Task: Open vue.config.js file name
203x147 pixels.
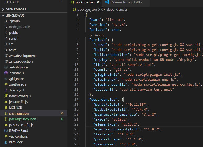Action: (18, 137)
